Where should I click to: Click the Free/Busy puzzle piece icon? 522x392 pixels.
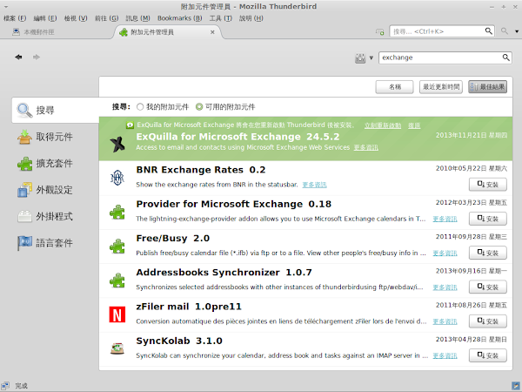point(117,247)
